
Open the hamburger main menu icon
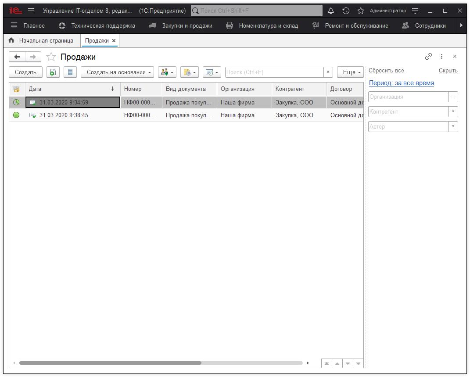click(x=31, y=11)
